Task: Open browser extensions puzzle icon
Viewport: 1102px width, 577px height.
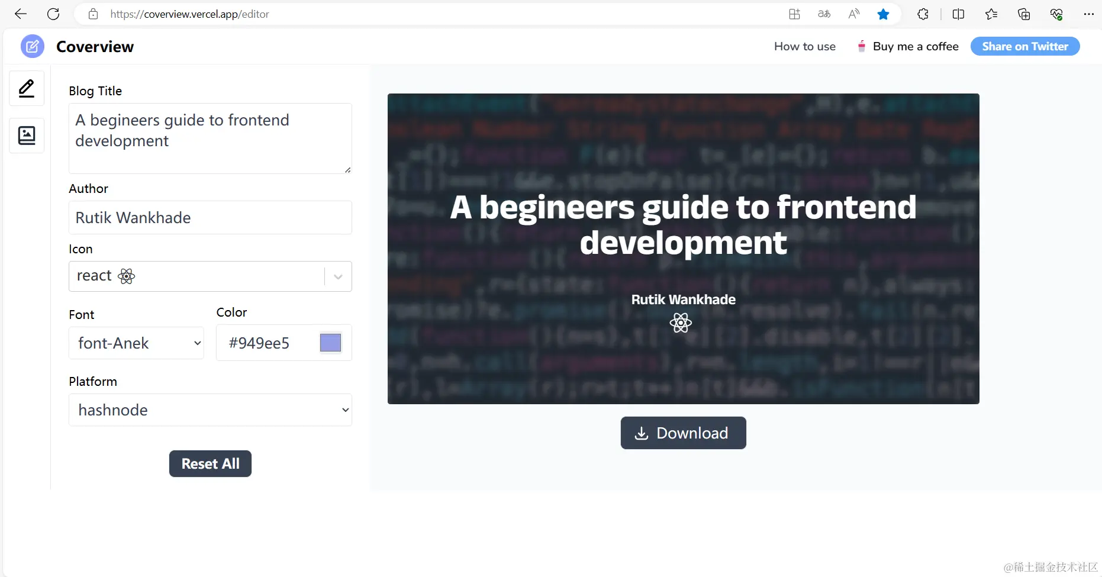Action: tap(923, 14)
